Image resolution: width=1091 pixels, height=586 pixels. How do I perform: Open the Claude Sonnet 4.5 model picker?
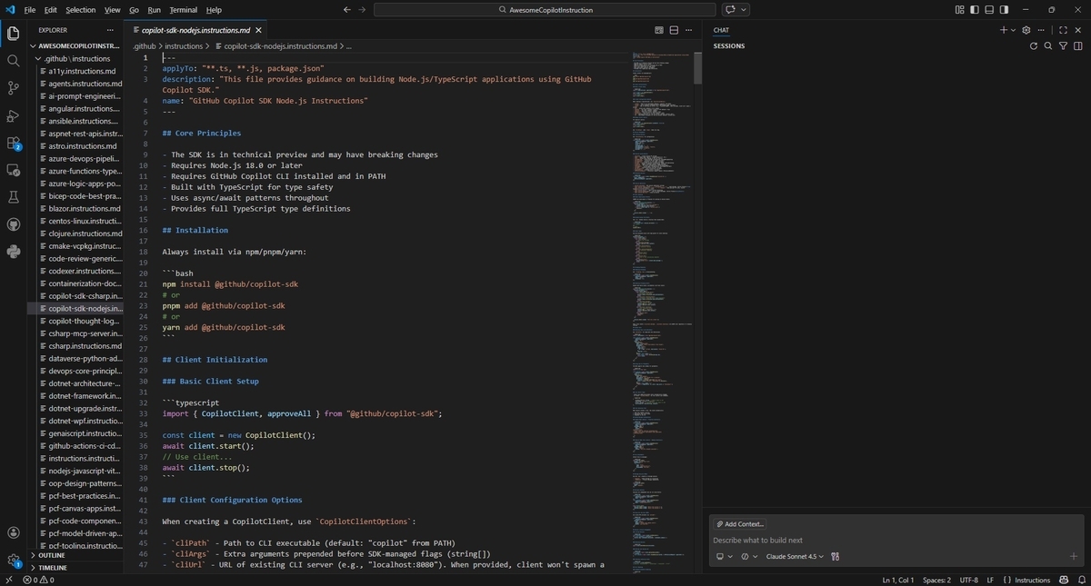tap(795, 556)
